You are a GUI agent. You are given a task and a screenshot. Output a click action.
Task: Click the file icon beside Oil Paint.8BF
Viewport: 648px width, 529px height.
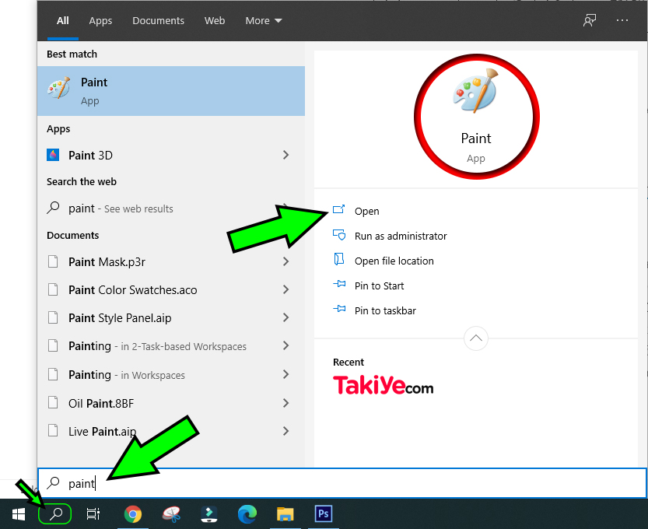(53, 402)
